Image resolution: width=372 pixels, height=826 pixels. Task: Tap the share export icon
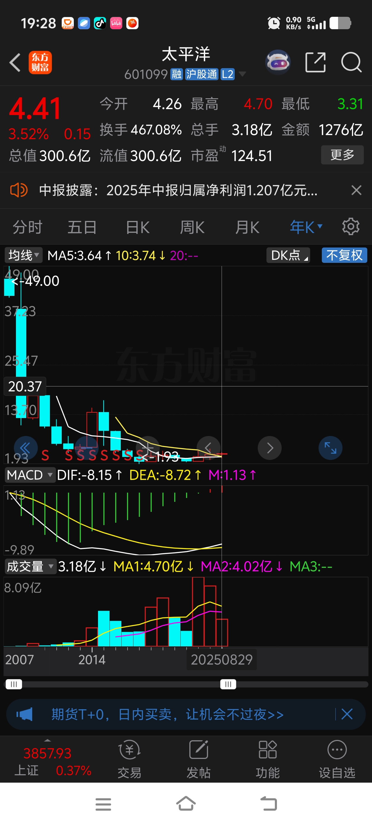pos(315,62)
